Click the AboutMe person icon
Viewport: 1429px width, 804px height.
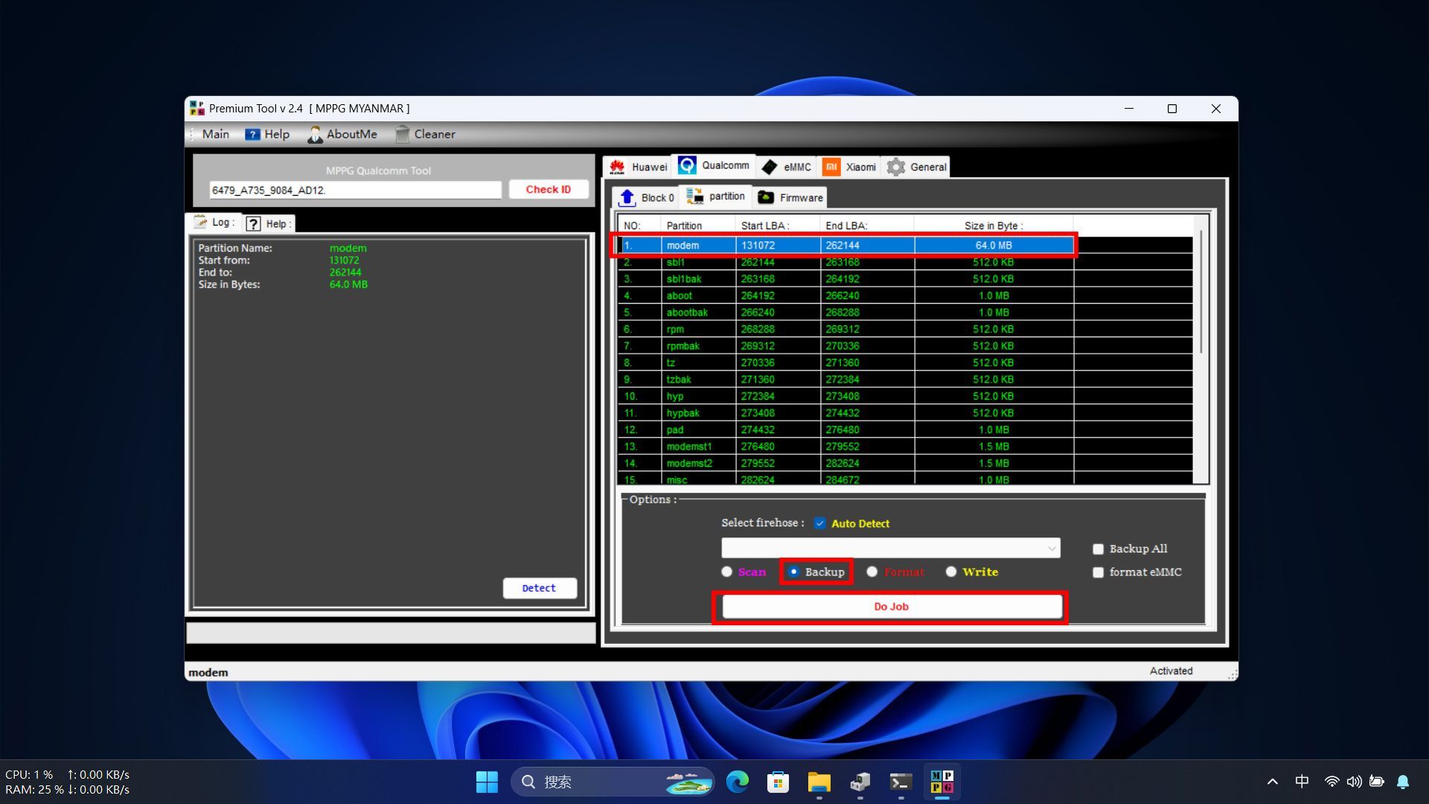(315, 134)
